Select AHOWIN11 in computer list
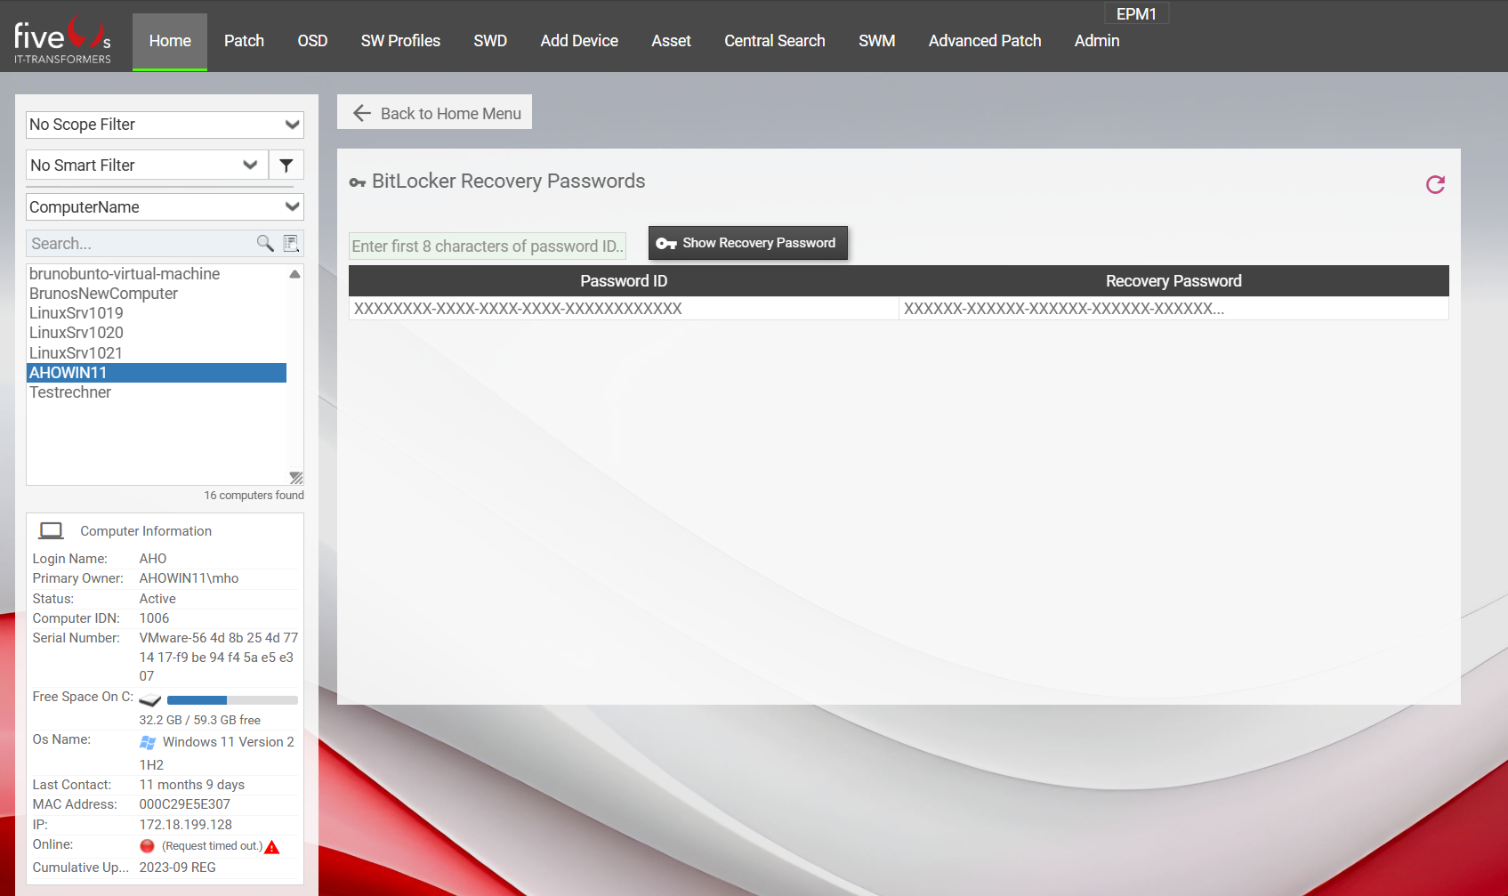Image resolution: width=1508 pixels, height=896 pixels. tap(157, 373)
